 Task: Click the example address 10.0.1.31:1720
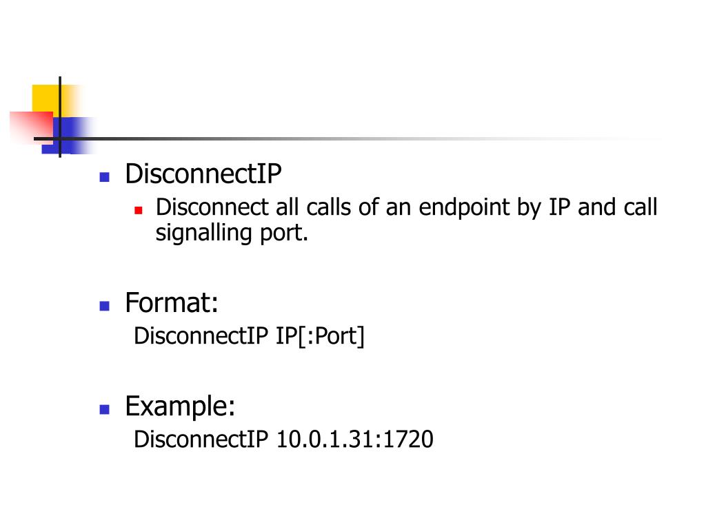point(355,439)
